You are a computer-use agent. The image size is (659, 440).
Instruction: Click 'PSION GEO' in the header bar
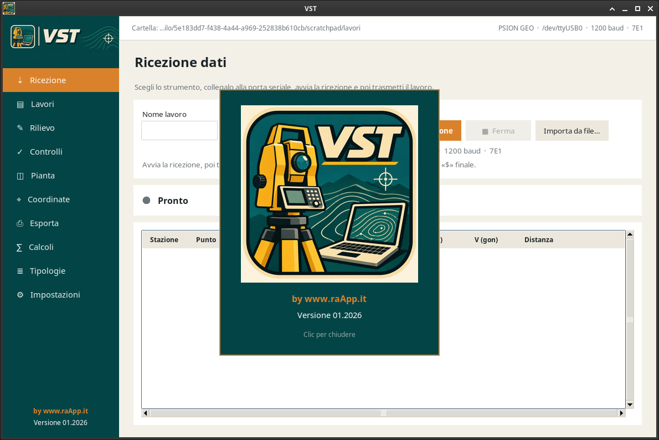point(516,28)
